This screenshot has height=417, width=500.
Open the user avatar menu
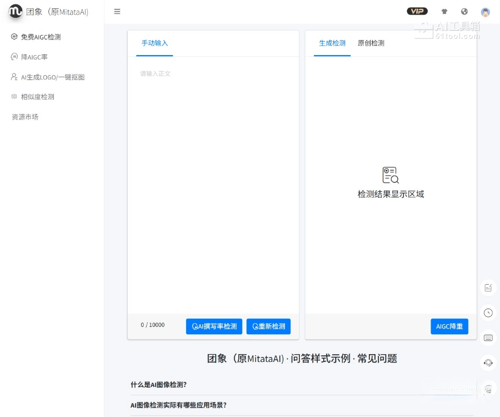[x=485, y=12]
